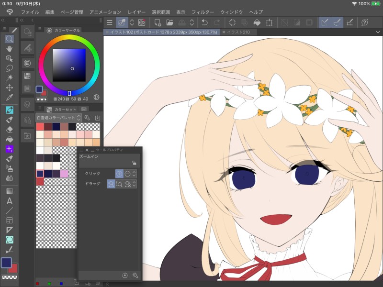Toggle the snap to grid button

pos(350,22)
